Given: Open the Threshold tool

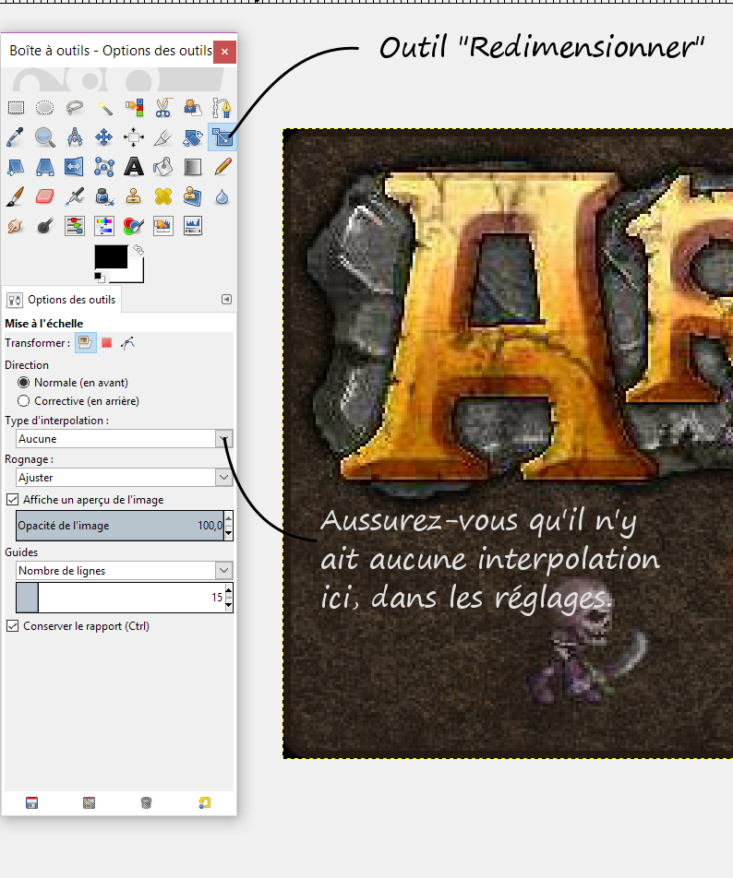Looking at the screenshot, I should tap(193, 226).
